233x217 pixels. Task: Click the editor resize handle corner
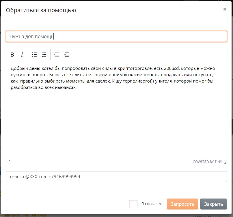[x=225, y=162]
